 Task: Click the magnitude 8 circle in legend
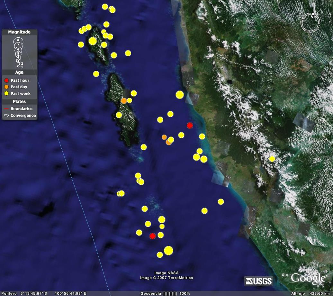tap(18, 41)
